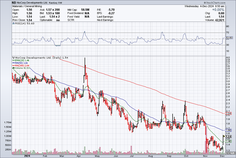Viewport: 236px width, 158px height.
Task: Click the Volume 42,921 entry in the chart legend
Action: point(22,68)
